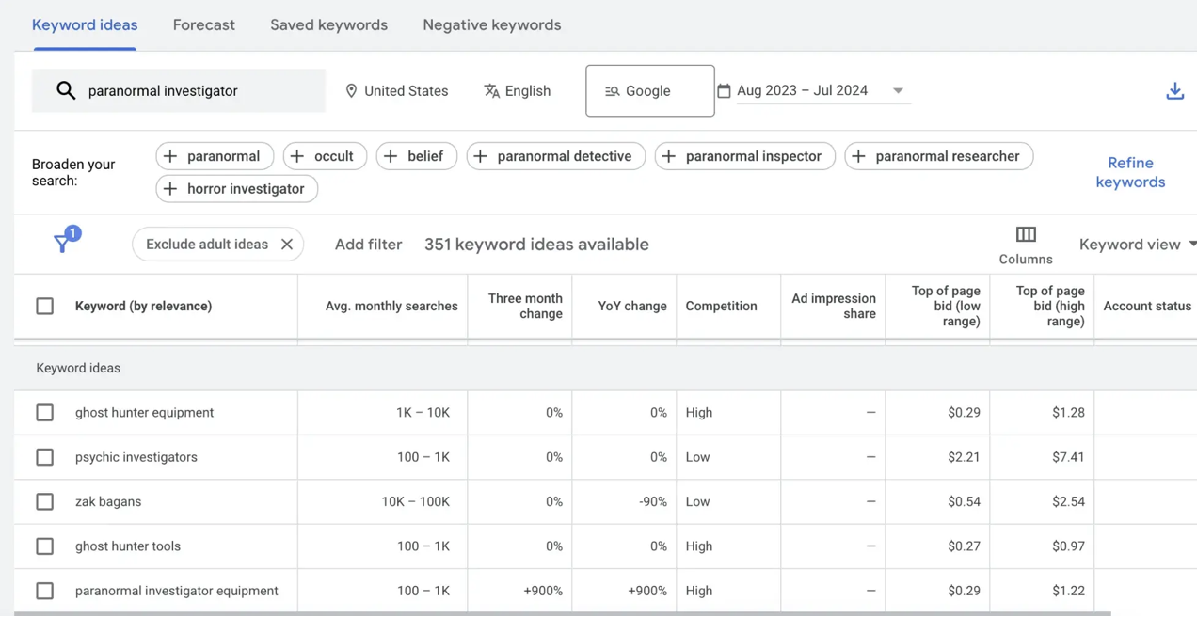Screen dimensions: 1197x617
Task: Toggle the select-all keywords checkbox
Action: click(44, 306)
